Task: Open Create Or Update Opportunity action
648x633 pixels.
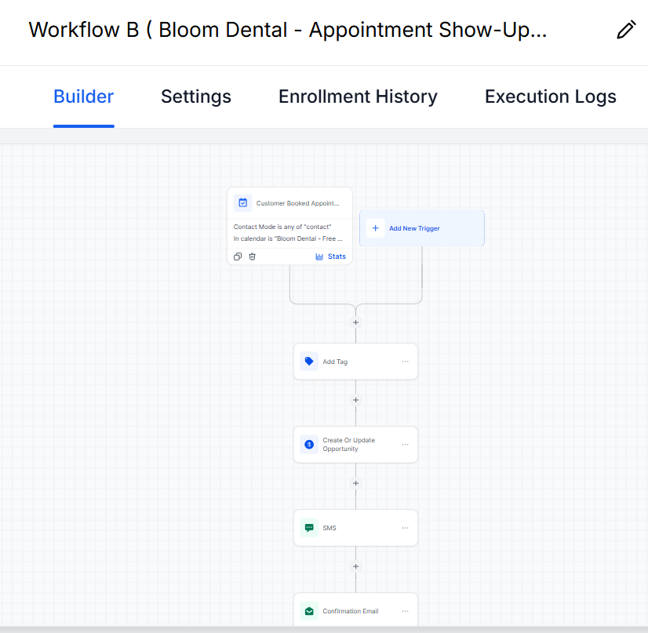Action: click(x=355, y=445)
